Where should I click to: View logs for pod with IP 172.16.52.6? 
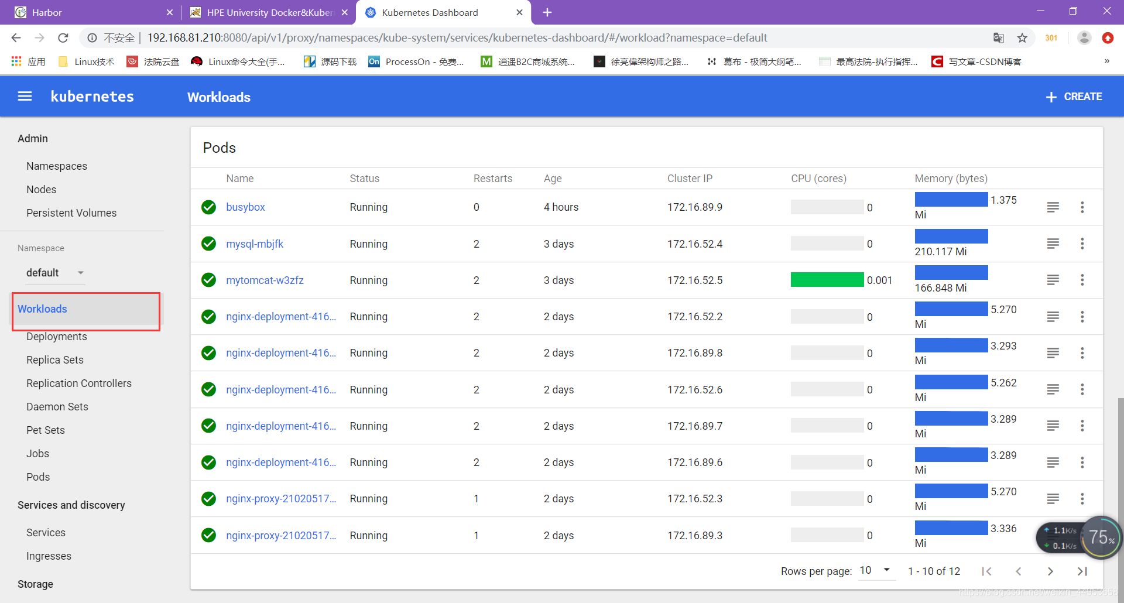(1053, 389)
